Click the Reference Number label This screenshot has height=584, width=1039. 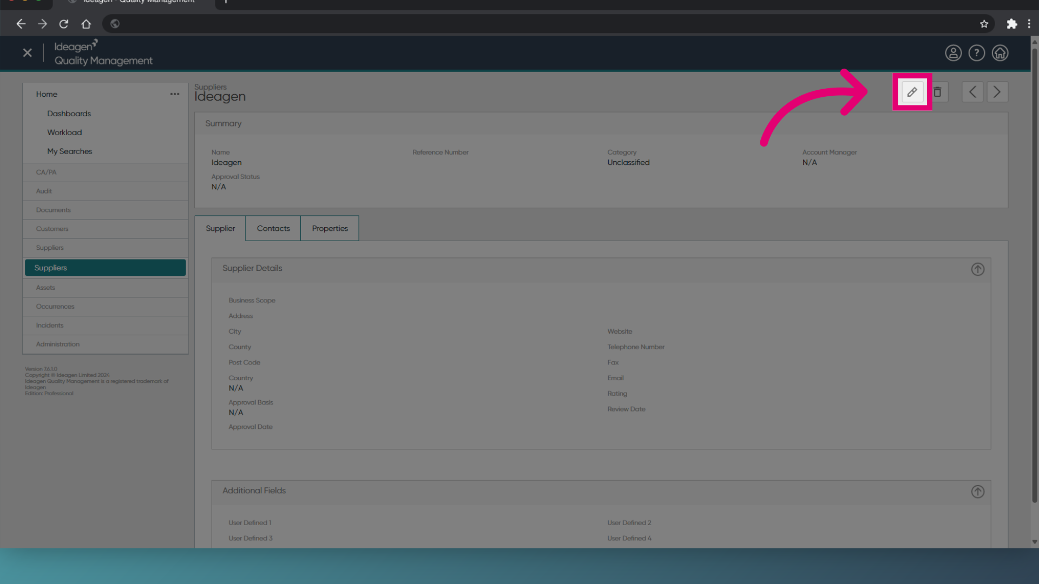click(x=440, y=152)
